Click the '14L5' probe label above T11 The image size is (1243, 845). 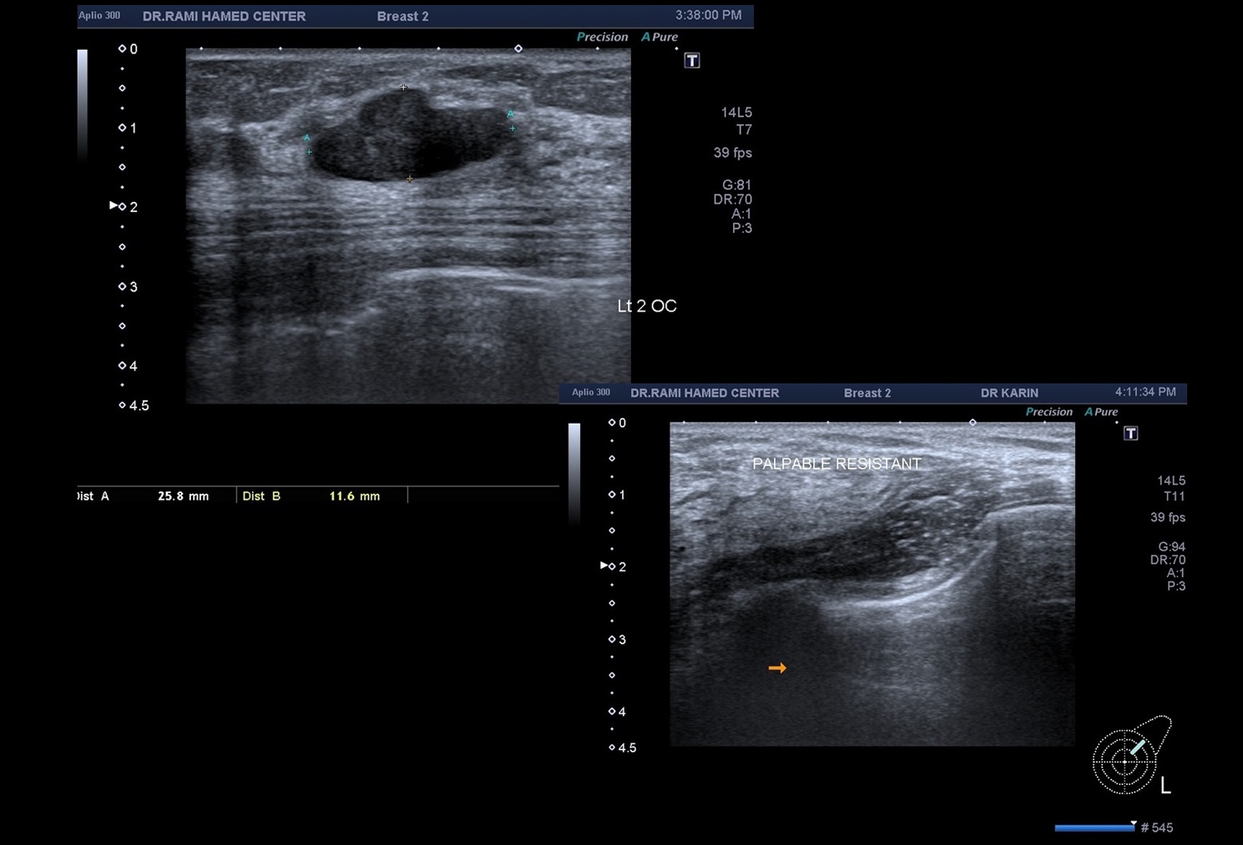point(1171,480)
